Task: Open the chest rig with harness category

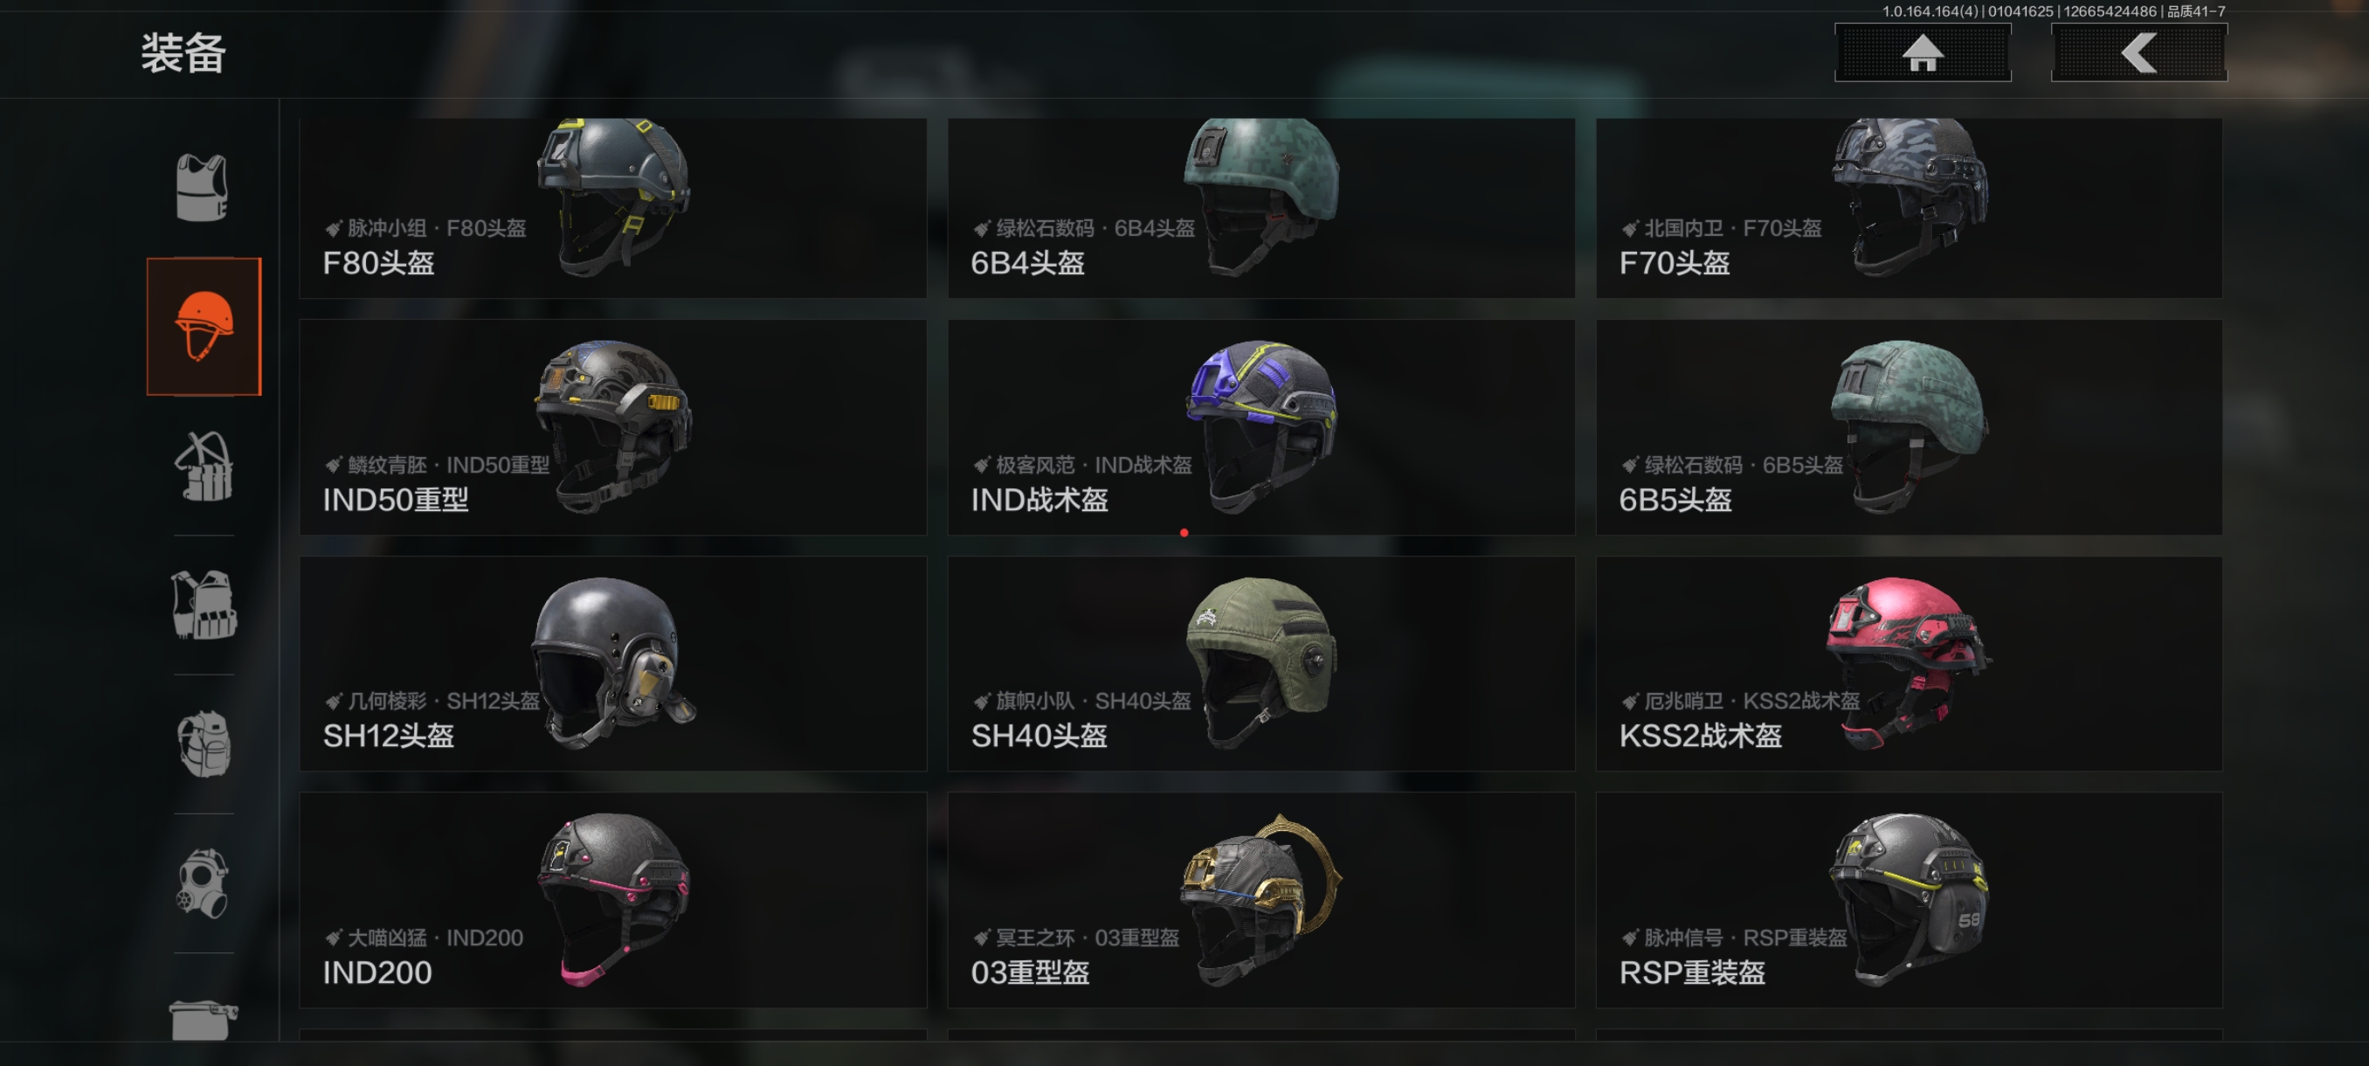Action: click(x=204, y=467)
